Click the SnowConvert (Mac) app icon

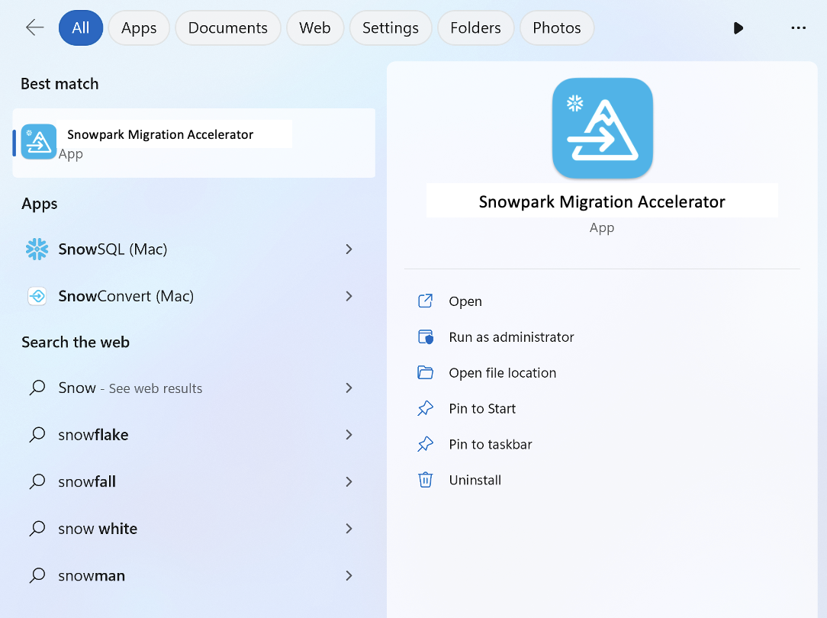[37, 296]
